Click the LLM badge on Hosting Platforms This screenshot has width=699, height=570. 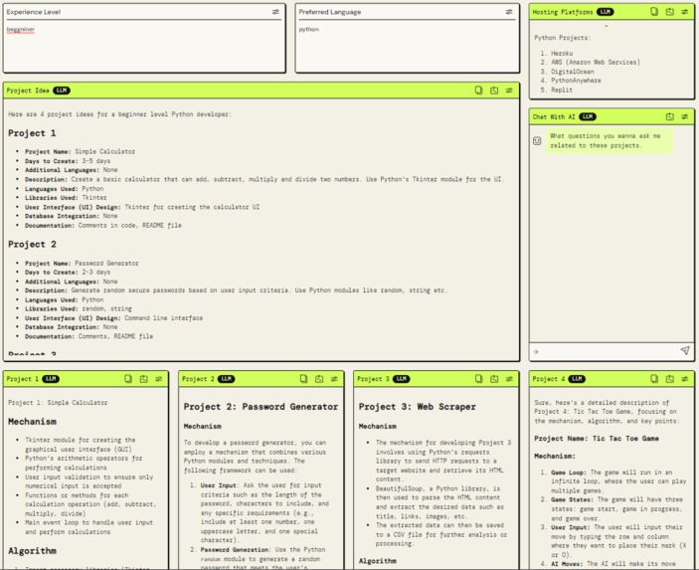605,12
